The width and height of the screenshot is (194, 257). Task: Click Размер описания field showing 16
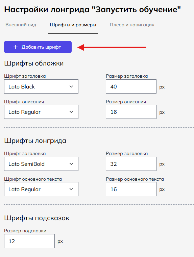[131, 112]
